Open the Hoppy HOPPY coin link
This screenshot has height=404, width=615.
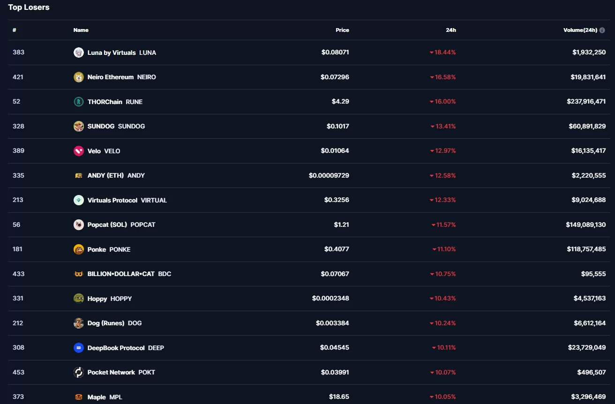pyautogui.click(x=109, y=299)
